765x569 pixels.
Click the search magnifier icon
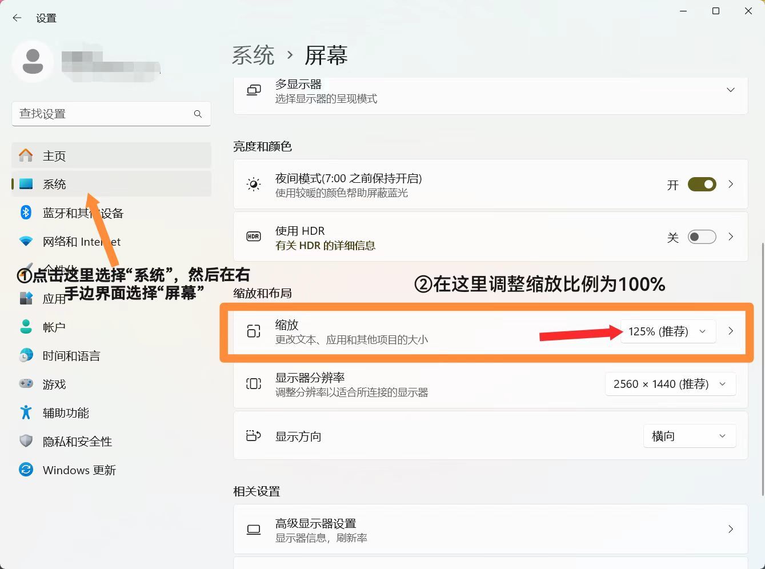coord(198,114)
